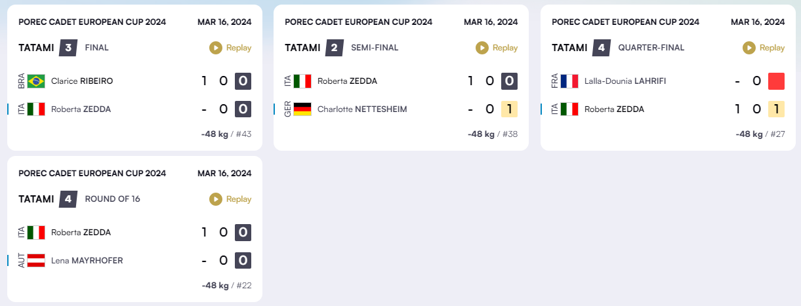Select the Tatami 2 number badge
Image resolution: width=801 pixels, height=306 pixels.
pos(335,48)
